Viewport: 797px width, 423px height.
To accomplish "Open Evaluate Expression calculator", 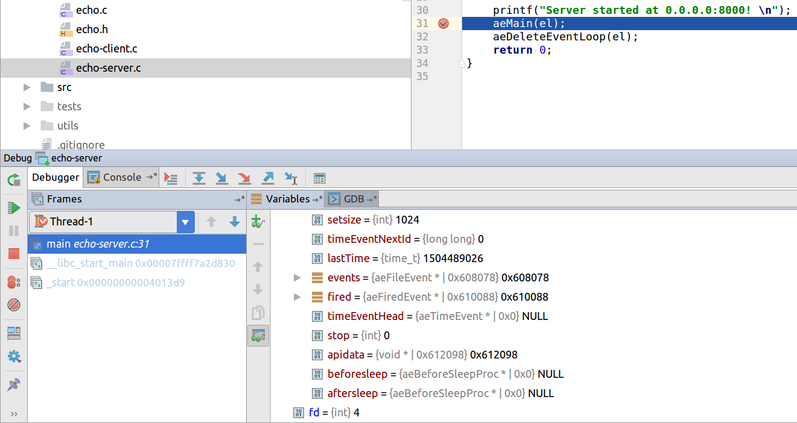I will click(320, 178).
